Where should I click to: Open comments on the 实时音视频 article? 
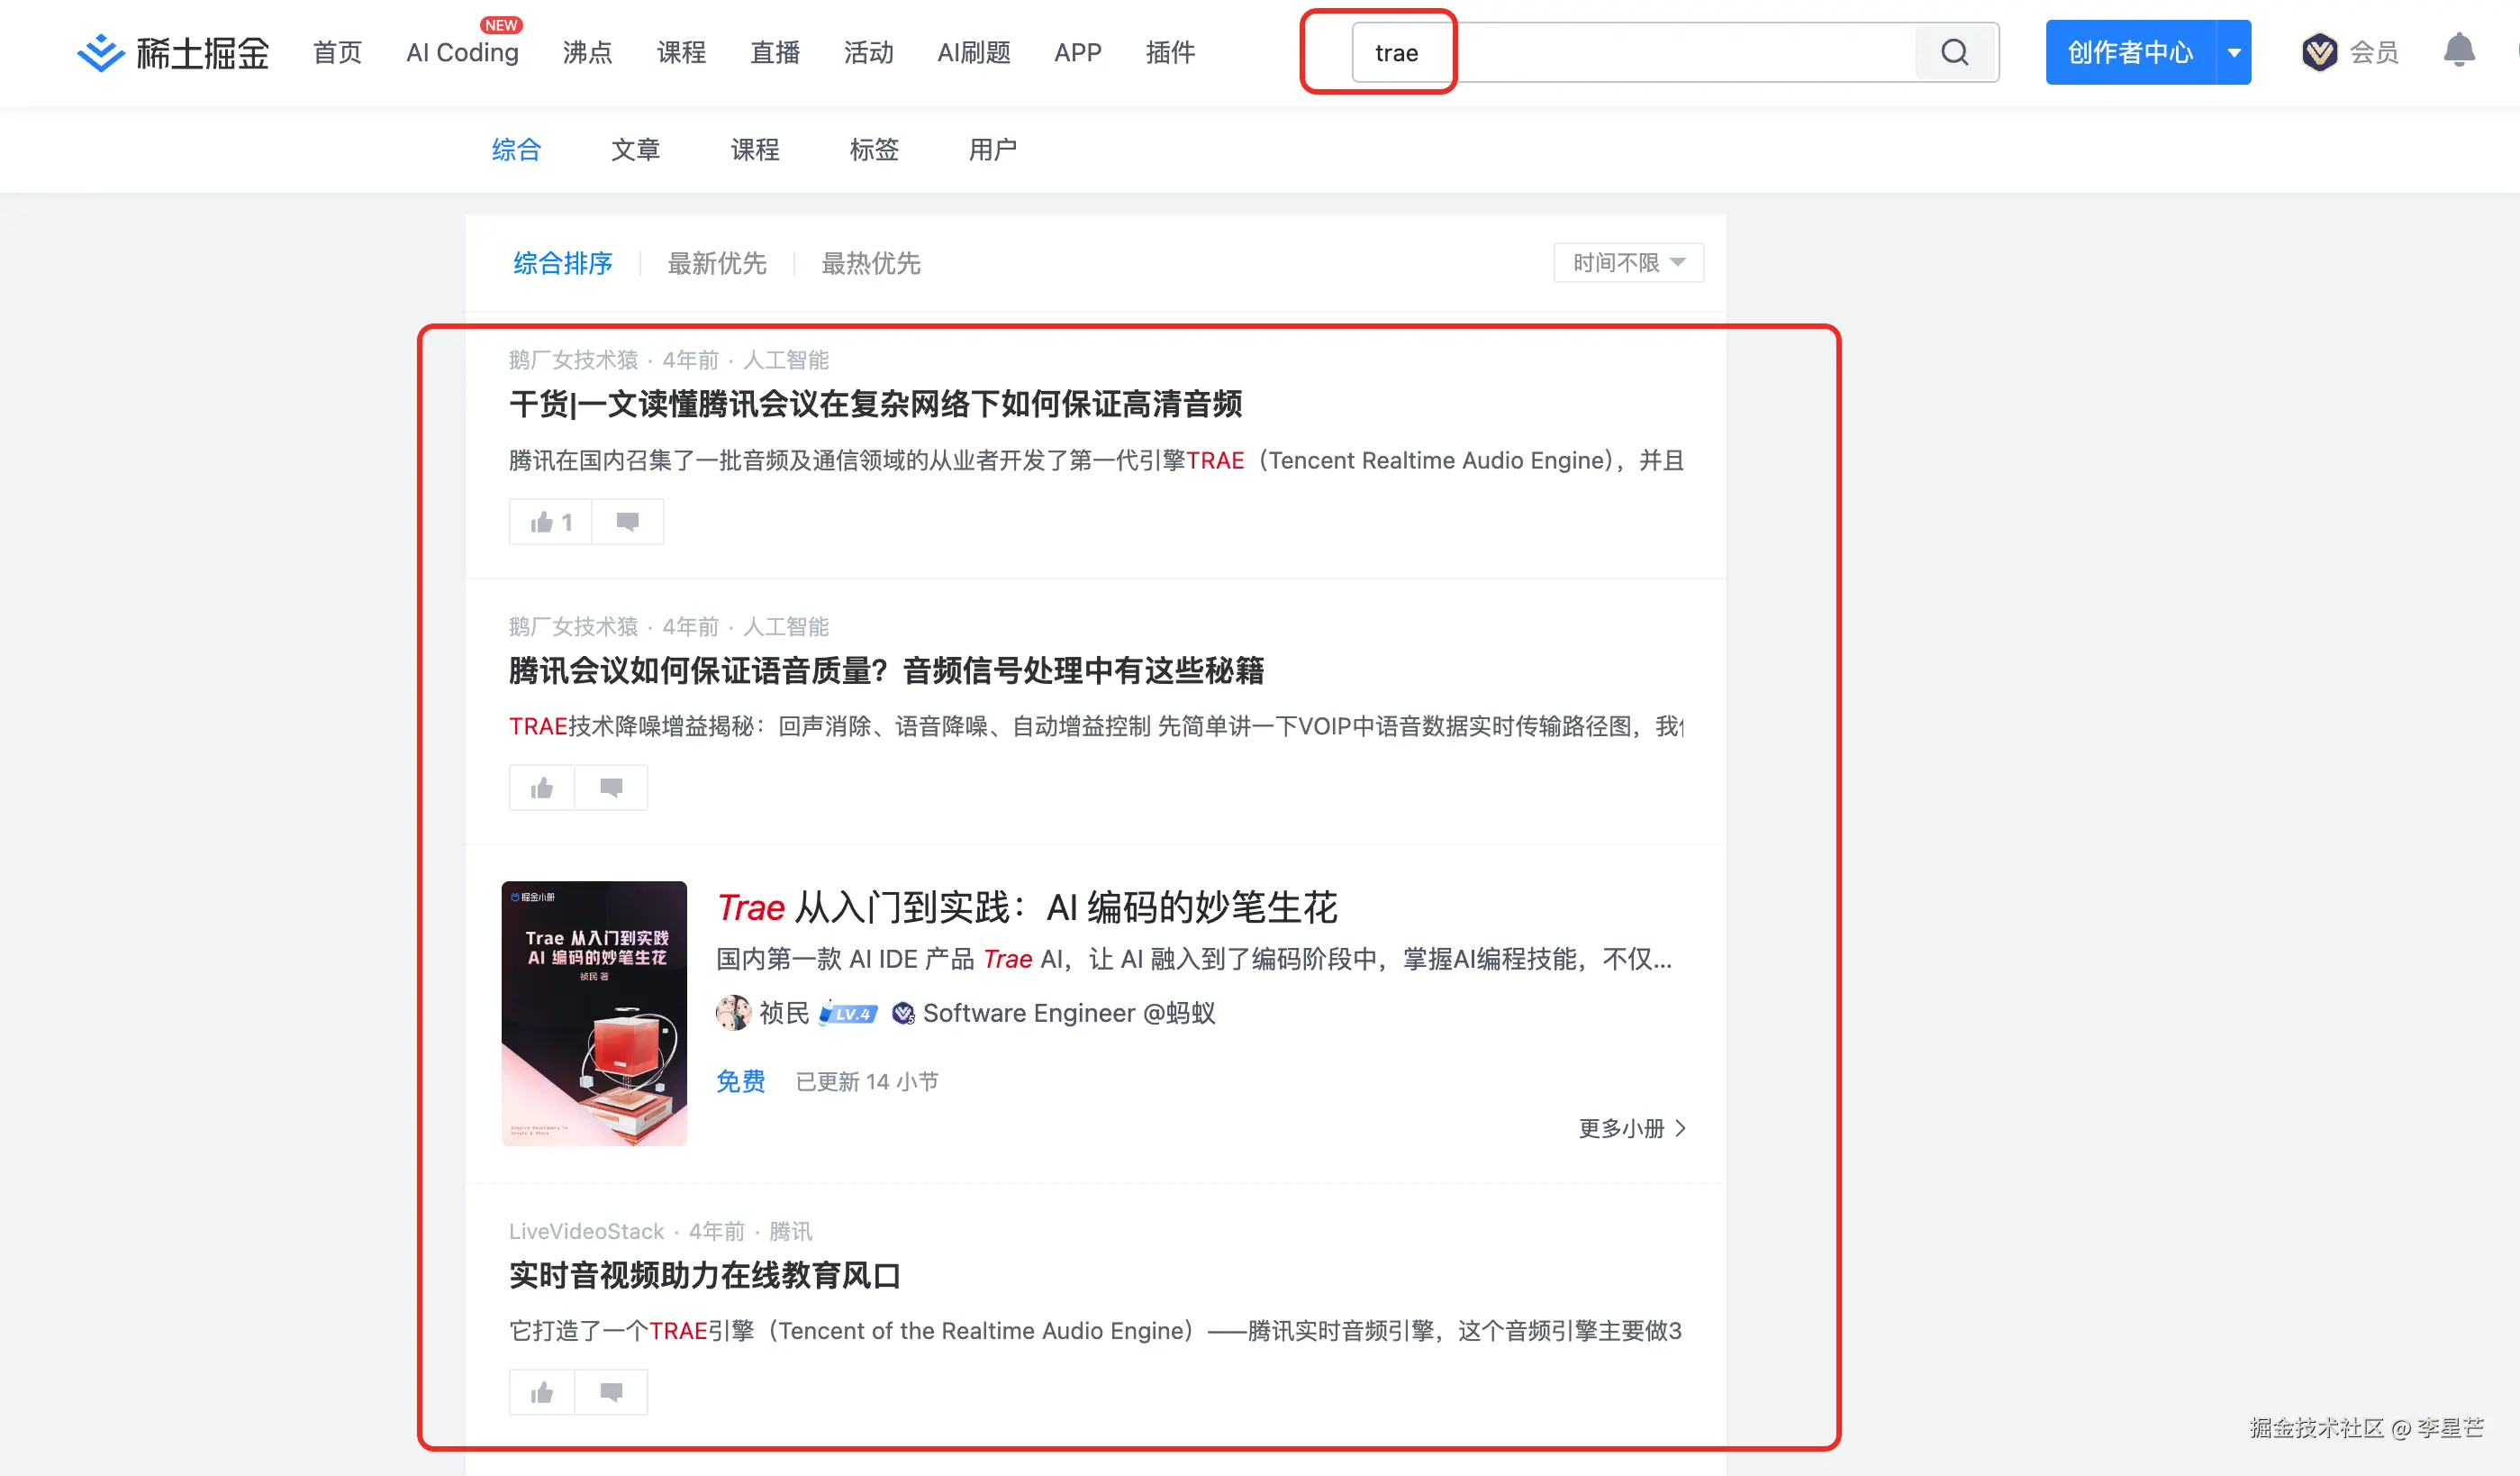[610, 1392]
